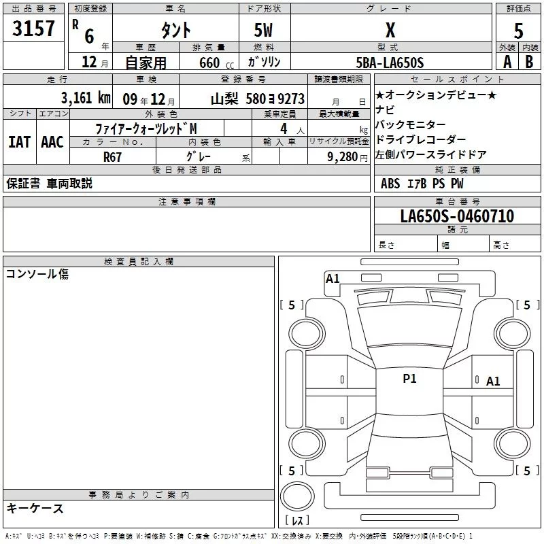Select the キーケース office notice text
Image resolution: width=544 pixels, height=544 pixels.
[x=35, y=508]
